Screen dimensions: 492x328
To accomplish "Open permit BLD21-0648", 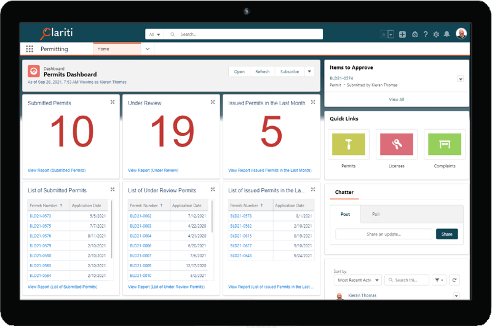I will pyautogui.click(x=241, y=255).
